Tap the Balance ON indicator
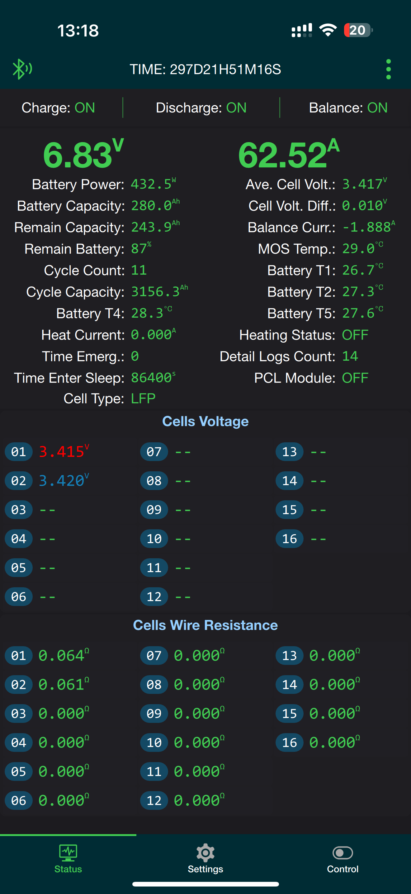Image resolution: width=411 pixels, height=894 pixels. [x=348, y=108]
